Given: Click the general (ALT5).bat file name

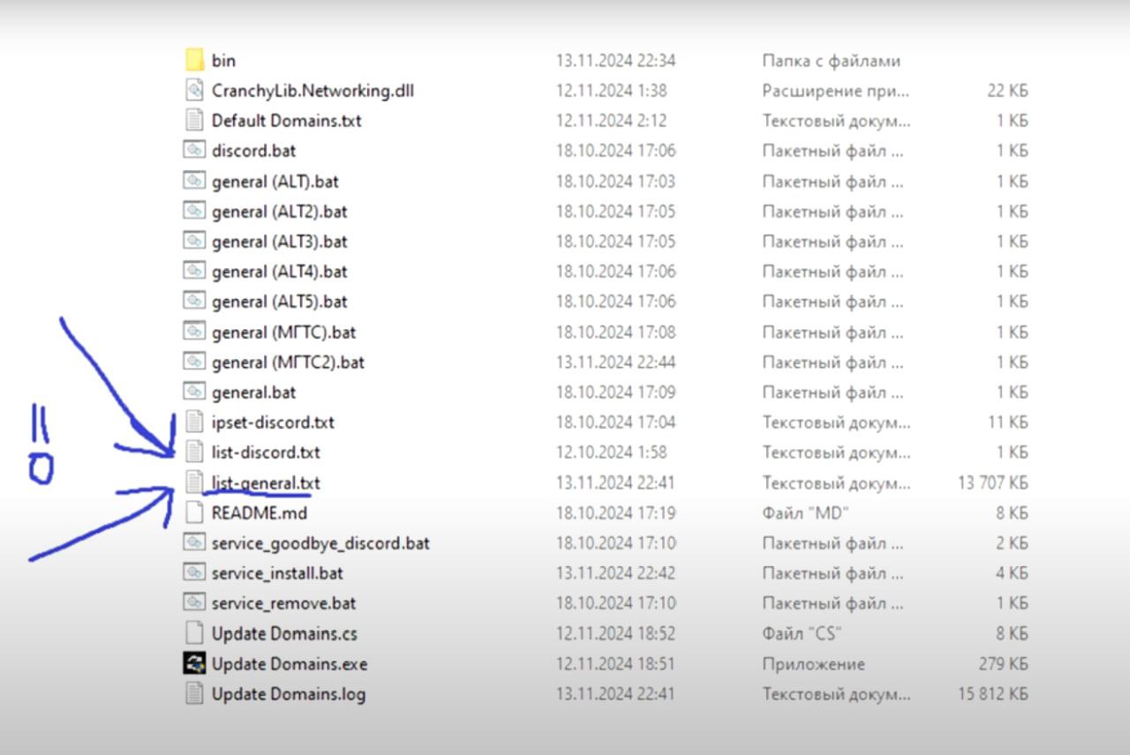Looking at the screenshot, I should [x=280, y=302].
